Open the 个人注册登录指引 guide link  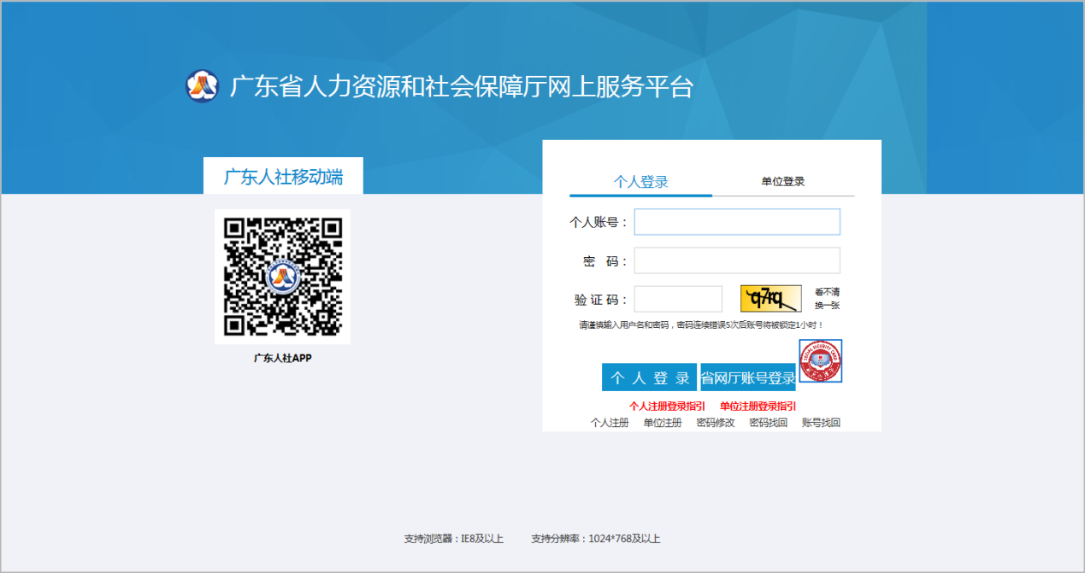pyautogui.click(x=667, y=406)
